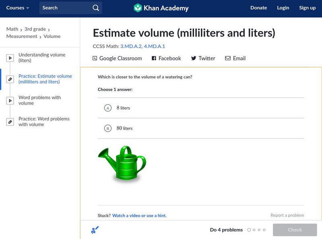Share the exercise on Twitter

click(194, 58)
